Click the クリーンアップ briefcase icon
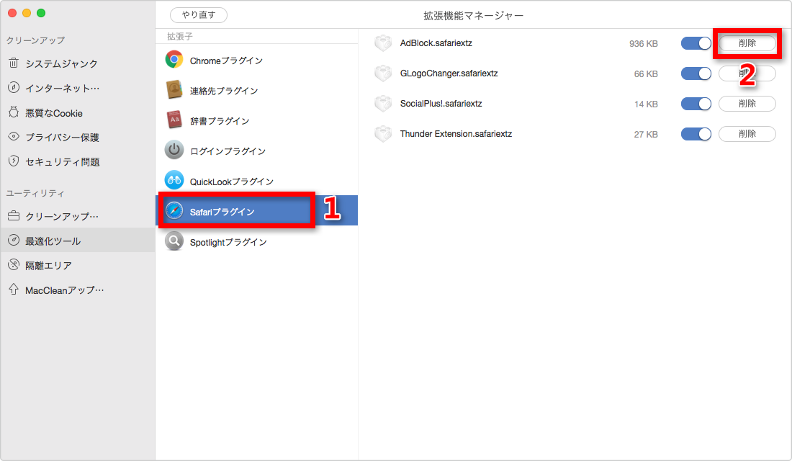This screenshot has height=461, width=792. tap(14, 216)
